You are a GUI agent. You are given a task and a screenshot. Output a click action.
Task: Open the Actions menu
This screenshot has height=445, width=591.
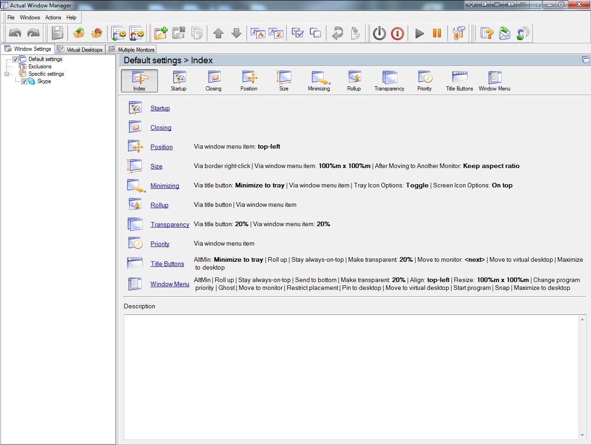click(x=53, y=18)
